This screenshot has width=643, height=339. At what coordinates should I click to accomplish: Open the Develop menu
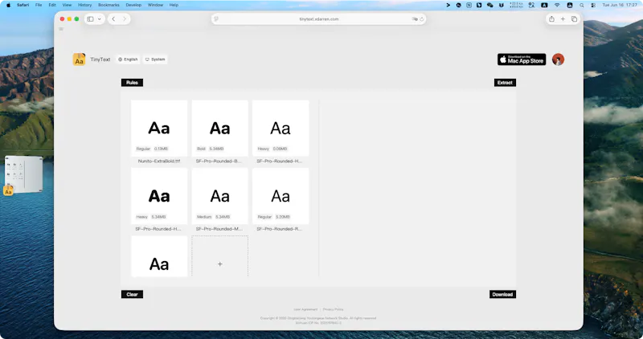(x=133, y=5)
